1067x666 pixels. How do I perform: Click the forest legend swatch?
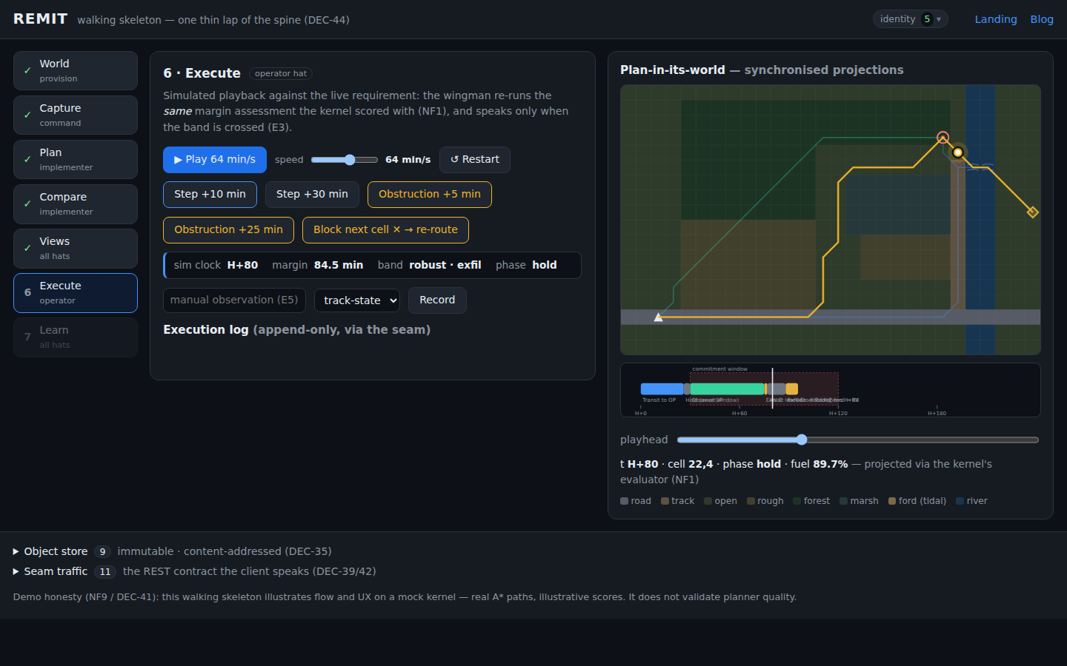(797, 501)
